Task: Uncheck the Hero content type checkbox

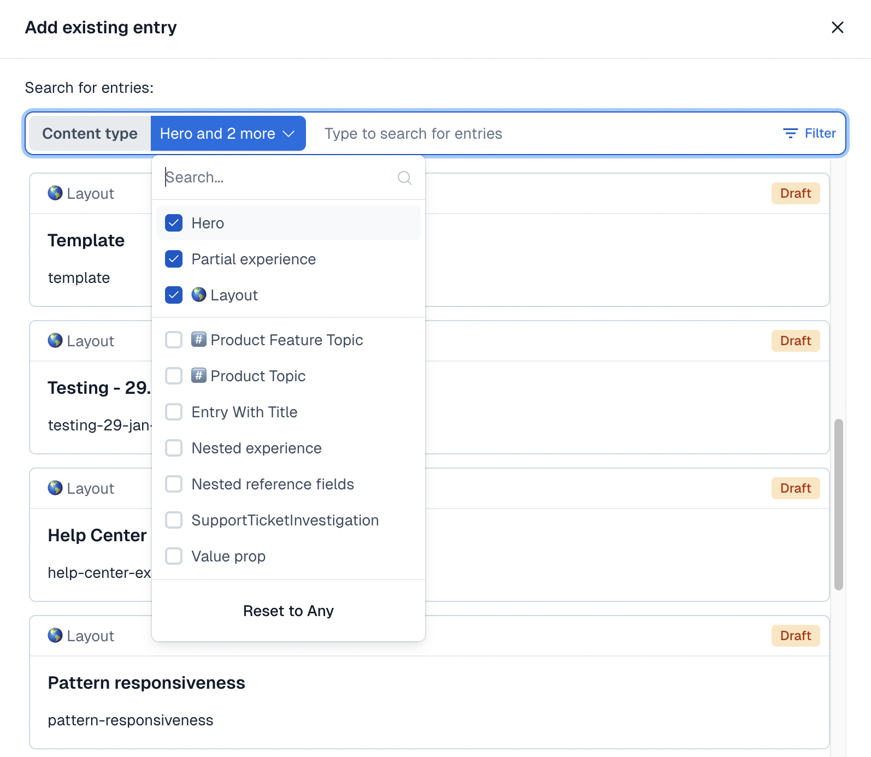Action: [x=174, y=223]
